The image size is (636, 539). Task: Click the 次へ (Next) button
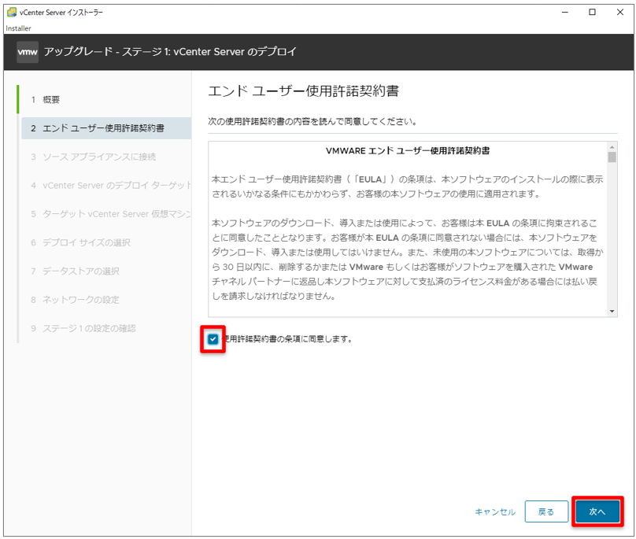(x=597, y=511)
